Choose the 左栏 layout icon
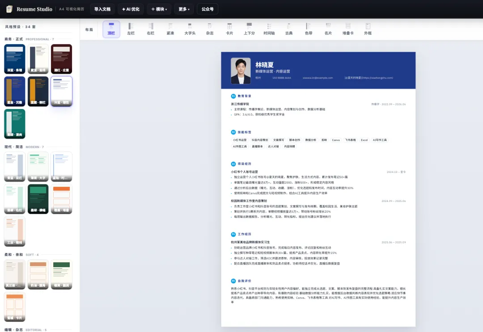 point(131,29)
